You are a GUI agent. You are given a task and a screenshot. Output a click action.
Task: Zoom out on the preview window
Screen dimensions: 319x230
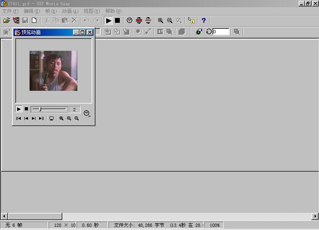tap(69, 118)
